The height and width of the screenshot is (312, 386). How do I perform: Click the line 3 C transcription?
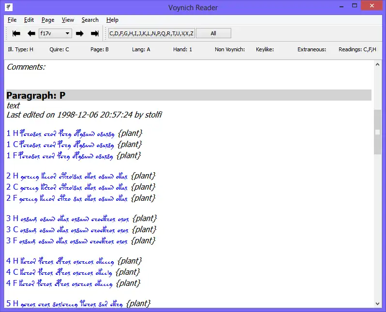[81, 230]
